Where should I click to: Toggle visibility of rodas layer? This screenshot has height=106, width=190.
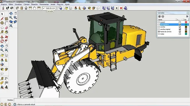point(180,34)
